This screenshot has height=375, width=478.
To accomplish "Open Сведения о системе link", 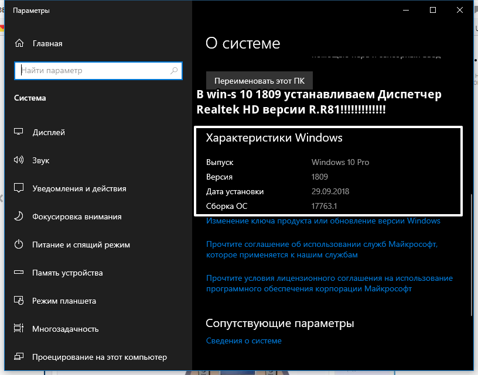I will [x=244, y=340].
